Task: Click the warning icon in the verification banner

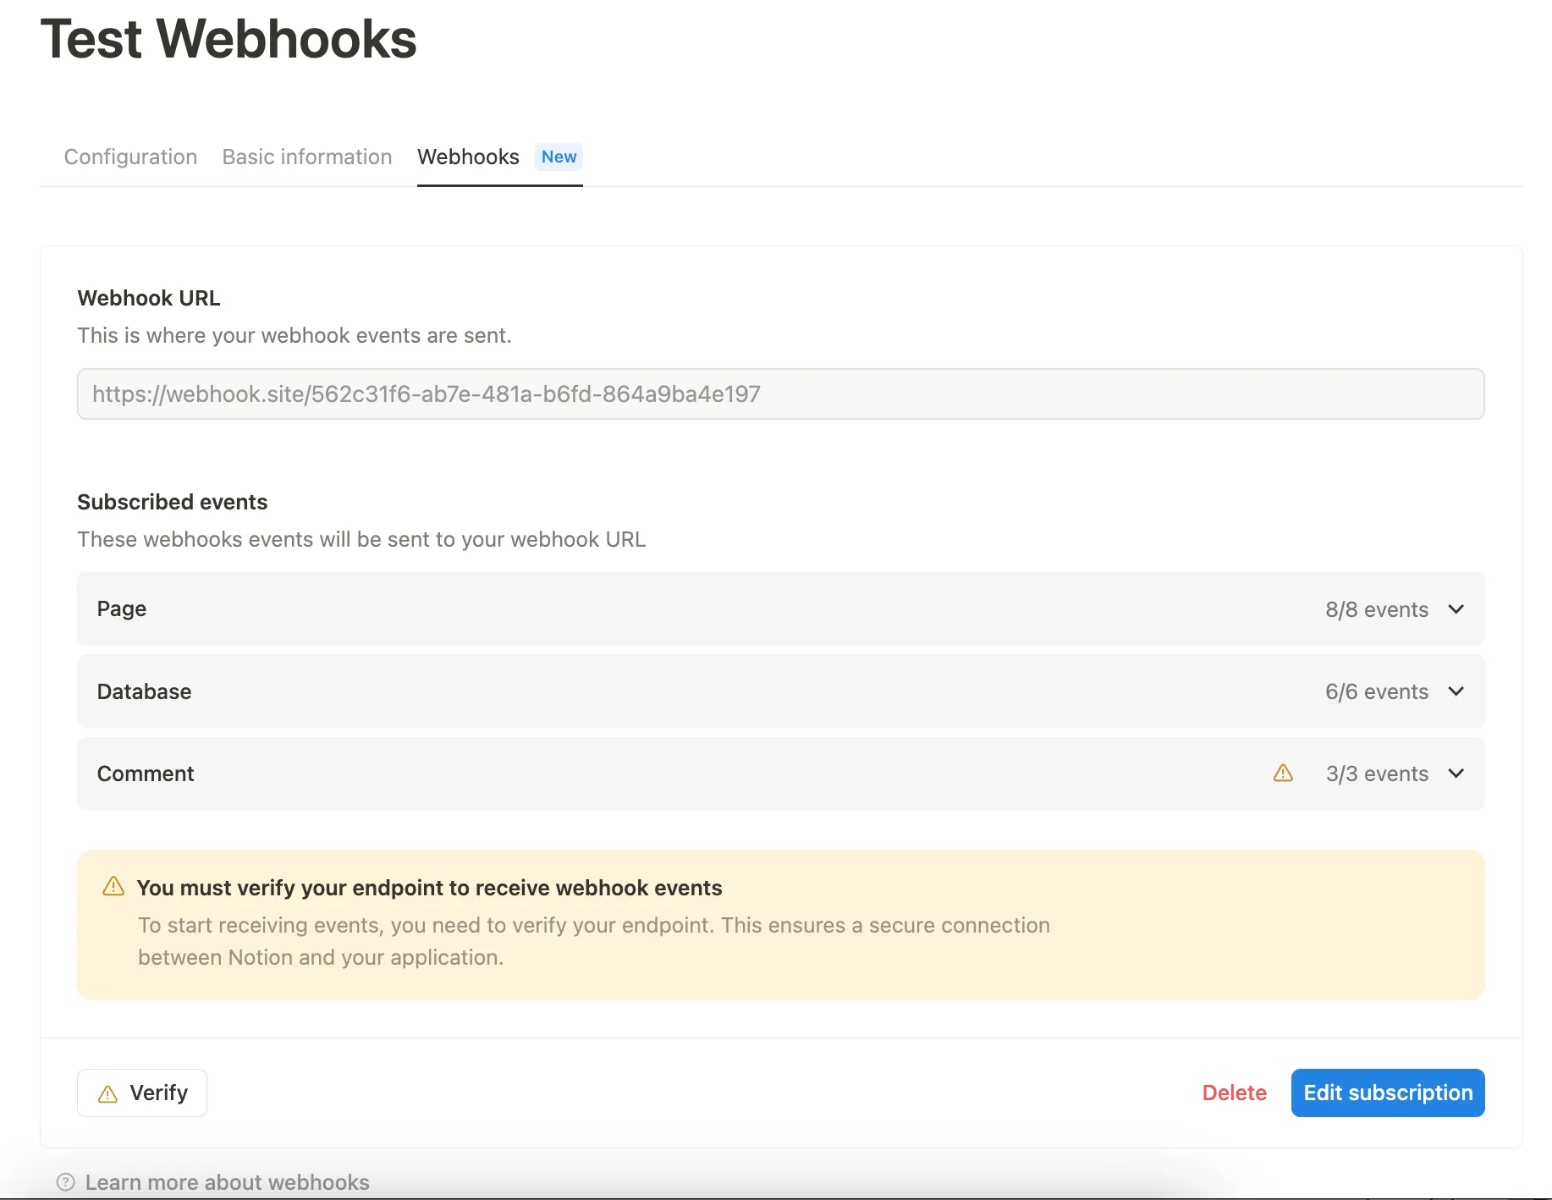Action: [113, 887]
